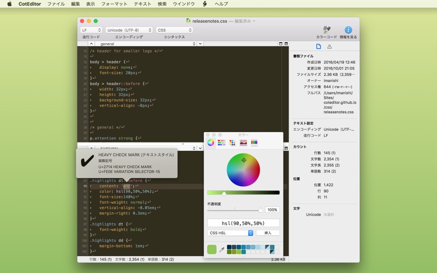Click the split icon on lower editor pane
The image size is (437, 273).
[x=286, y=148]
